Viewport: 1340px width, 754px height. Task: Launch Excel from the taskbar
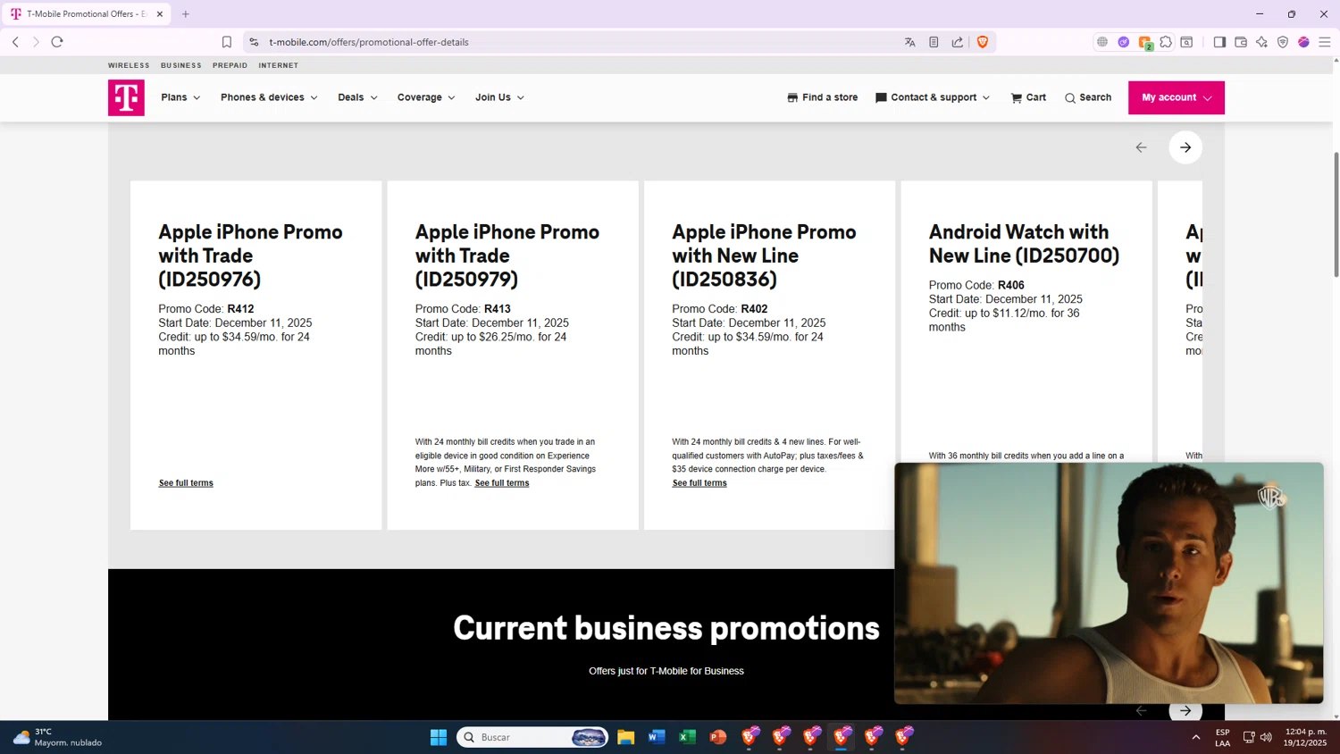point(687,737)
